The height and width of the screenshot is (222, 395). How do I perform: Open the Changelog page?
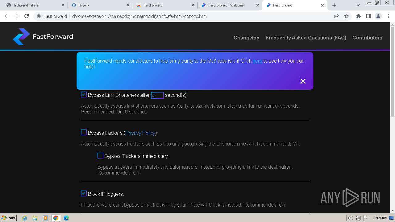point(247,38)
